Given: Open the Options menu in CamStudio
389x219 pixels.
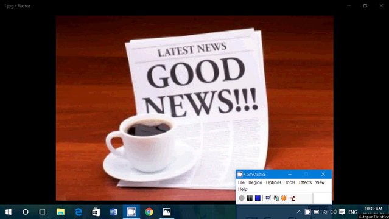Looking at the screenshot, I should pos(273,182).
